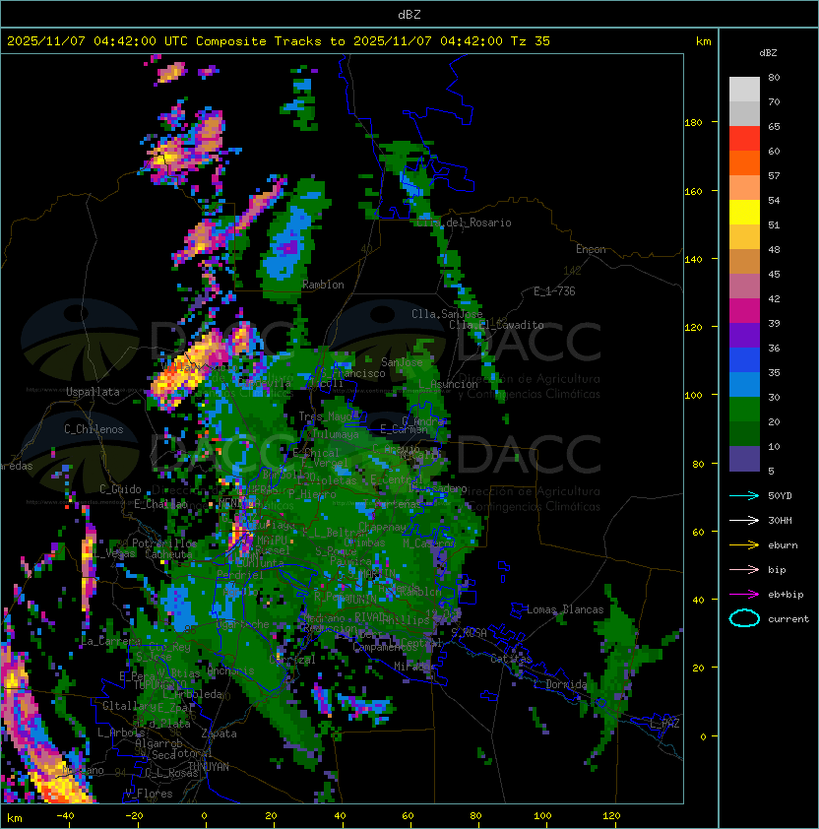Select the gray 65–70 dBZ swatch
The height and width of the screenshot is (829, 819).
pos(744,113)
